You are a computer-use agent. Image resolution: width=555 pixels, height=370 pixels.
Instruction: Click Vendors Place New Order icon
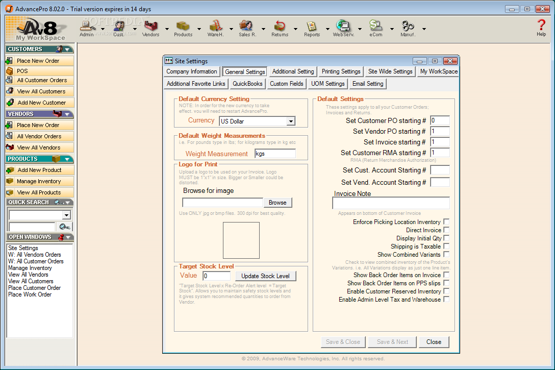(x=9, y=126)
